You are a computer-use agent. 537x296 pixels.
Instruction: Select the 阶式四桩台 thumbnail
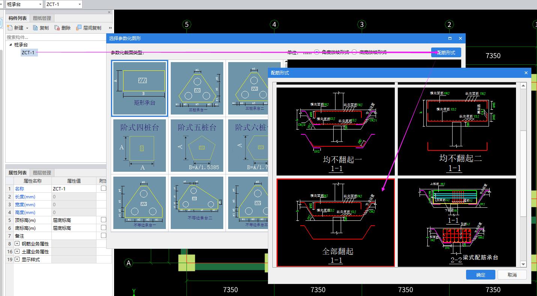click(x=140, y=146)
